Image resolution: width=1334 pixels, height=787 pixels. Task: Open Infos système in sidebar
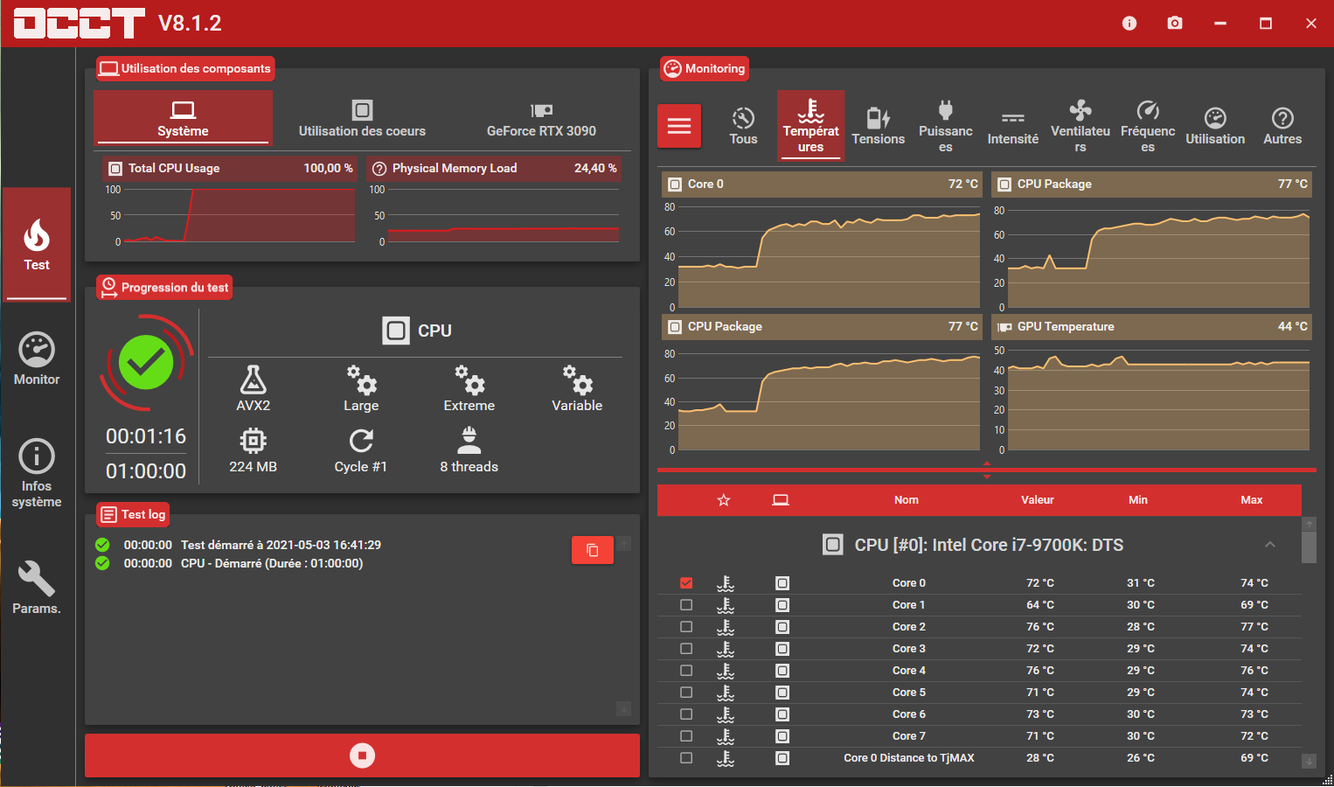click(37, 473)
